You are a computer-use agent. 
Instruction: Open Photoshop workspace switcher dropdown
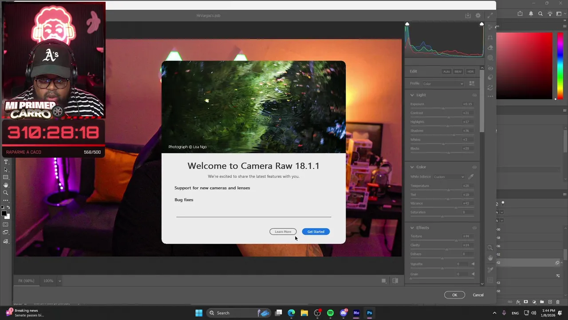point(560,14)
